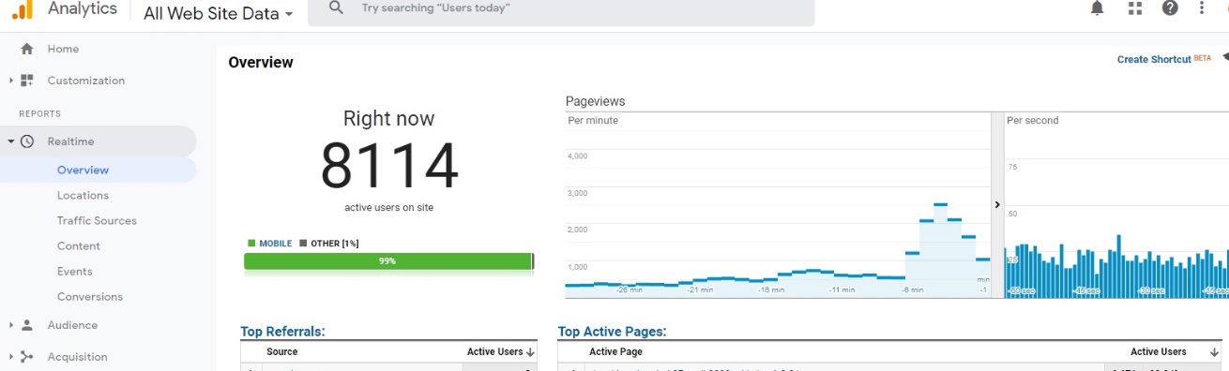Click the Active Page column header
Image resolution: width=1229 pixels, height=371 pixels.
pyautogui.click(x=615, y=352)
